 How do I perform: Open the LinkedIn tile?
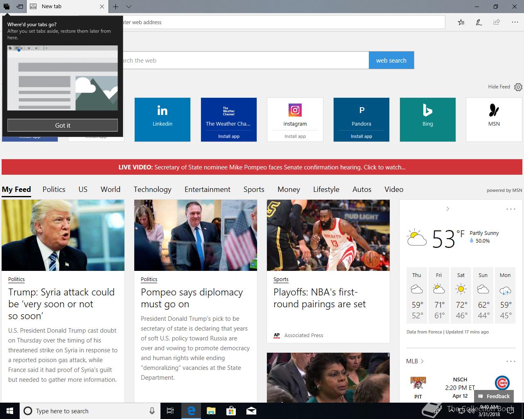(x=163, y=119)
